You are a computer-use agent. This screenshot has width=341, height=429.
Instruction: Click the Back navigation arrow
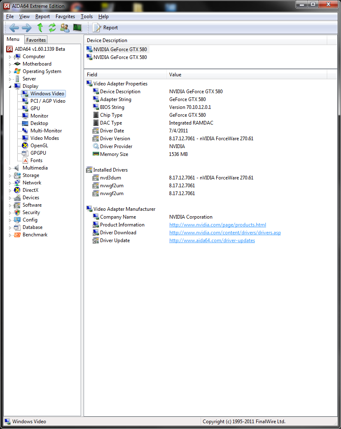click(14, 28)
